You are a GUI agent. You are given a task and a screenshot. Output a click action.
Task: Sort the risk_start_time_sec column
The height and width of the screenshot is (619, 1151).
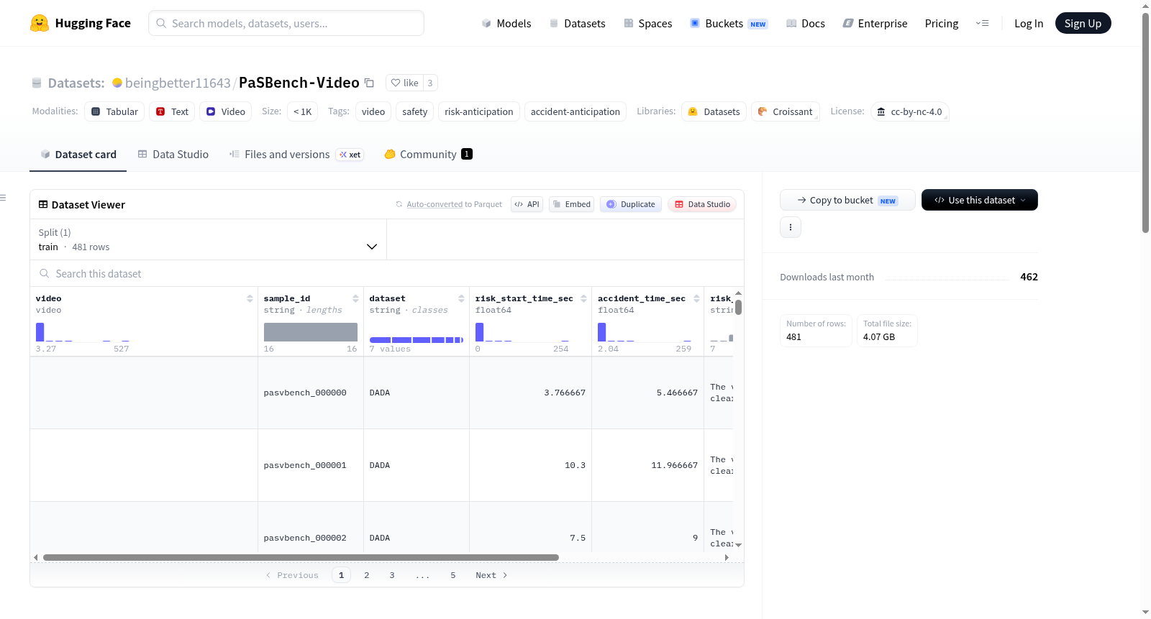[583, 298]
